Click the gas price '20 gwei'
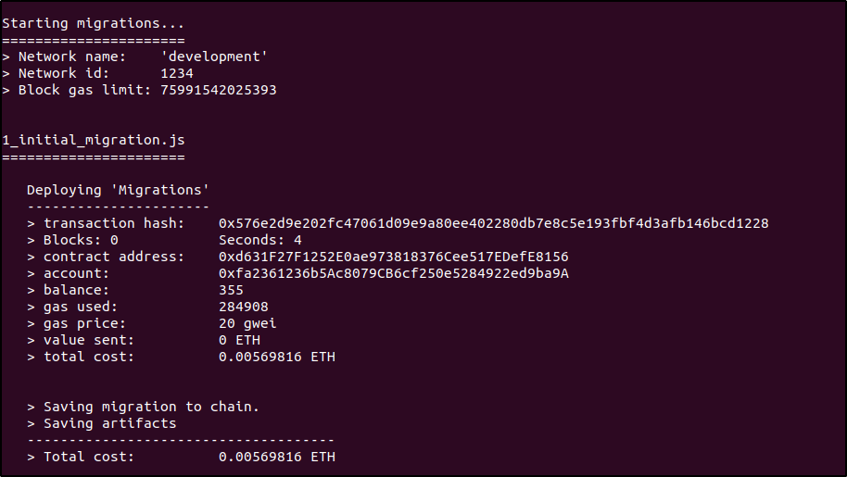The height and width of the screenshot is (477, 847). click(x=247, y=323)
